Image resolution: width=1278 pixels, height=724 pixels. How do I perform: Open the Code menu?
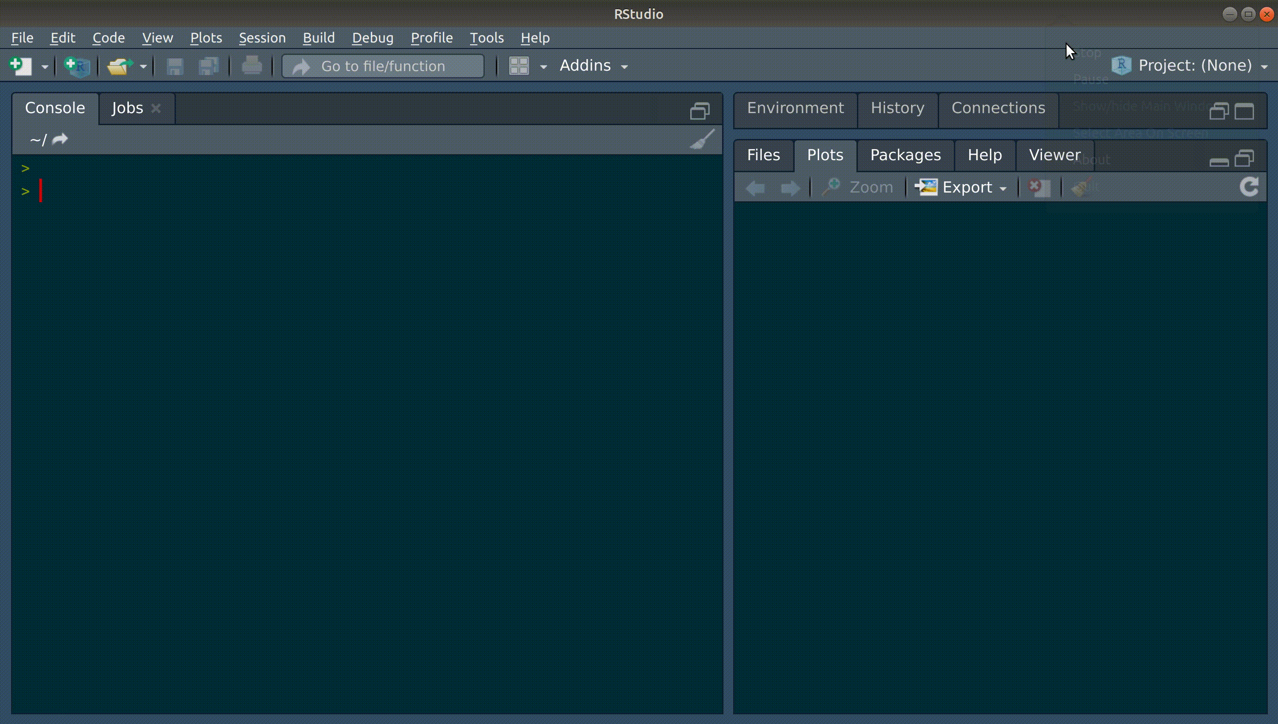click(109, 38)
